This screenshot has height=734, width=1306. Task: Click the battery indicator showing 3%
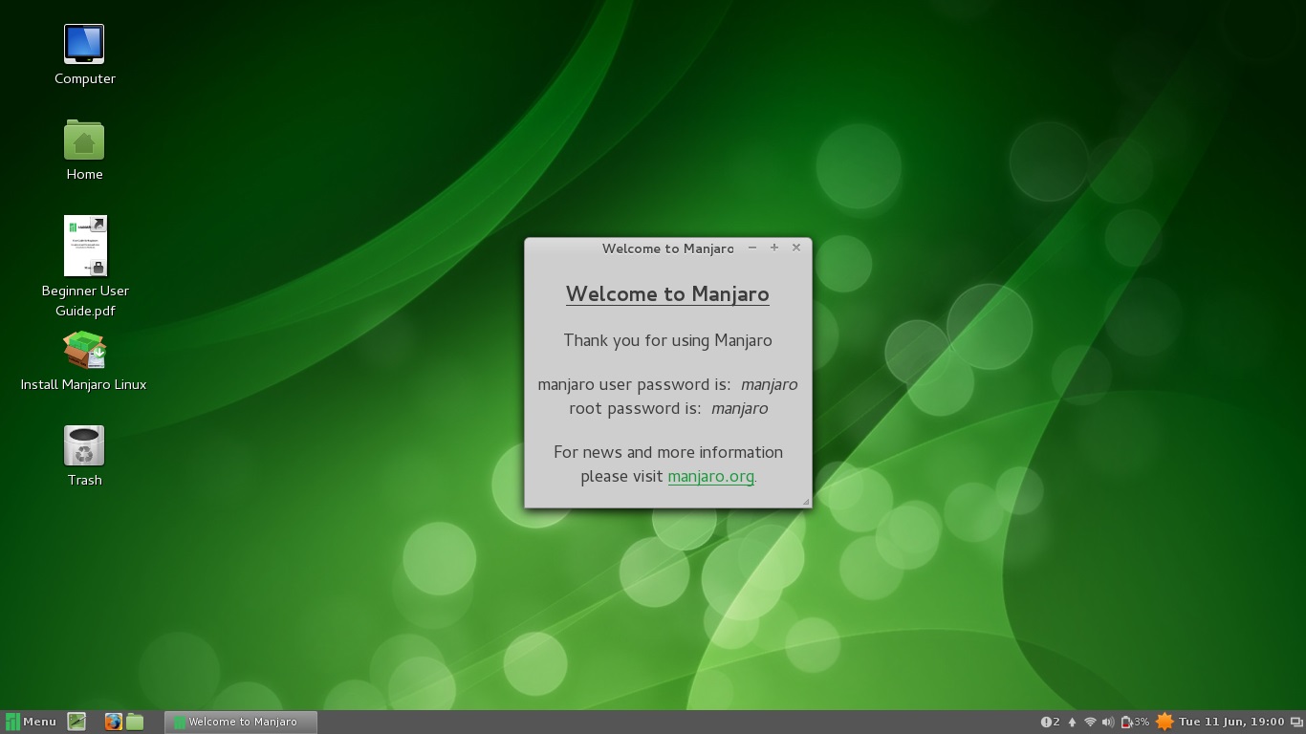pos(1135,722)
